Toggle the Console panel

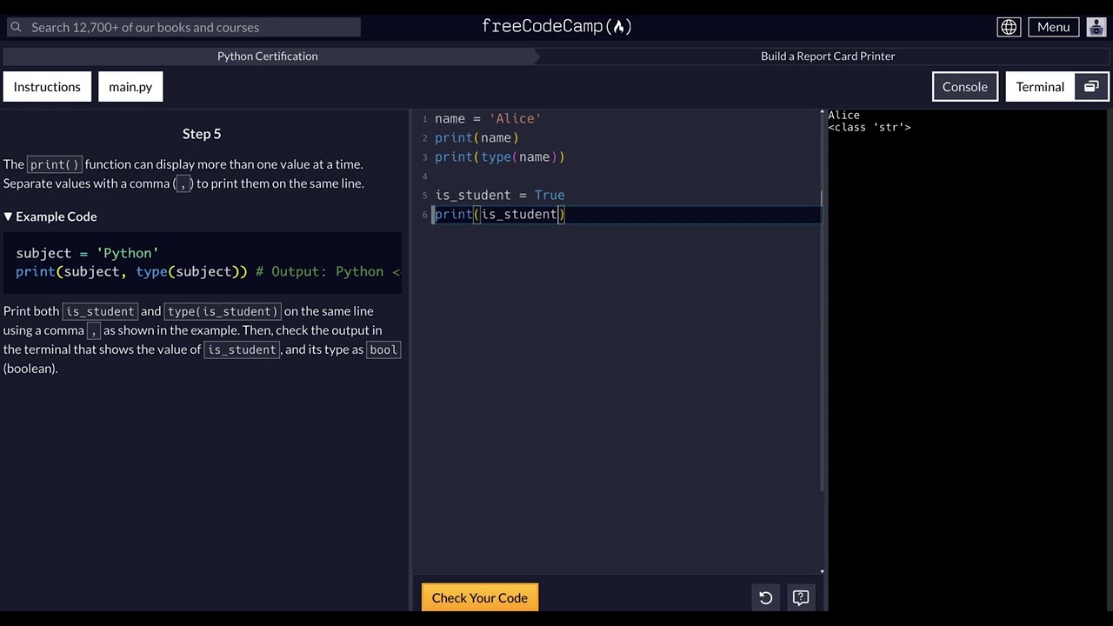tap(965, 87)
